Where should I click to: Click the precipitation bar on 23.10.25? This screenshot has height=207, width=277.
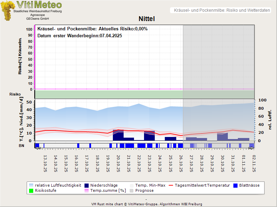coord(149,136)
